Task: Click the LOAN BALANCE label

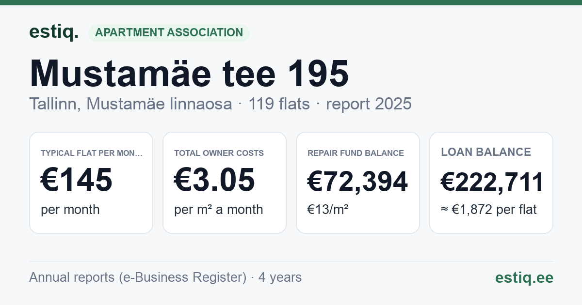Action: pyautogui.click(x=486, y=152)
